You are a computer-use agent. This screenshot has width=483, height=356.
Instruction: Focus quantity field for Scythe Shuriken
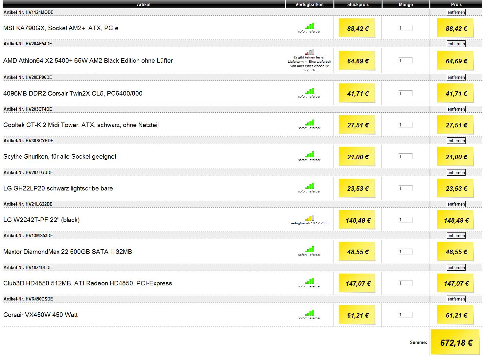pos(405,157)
